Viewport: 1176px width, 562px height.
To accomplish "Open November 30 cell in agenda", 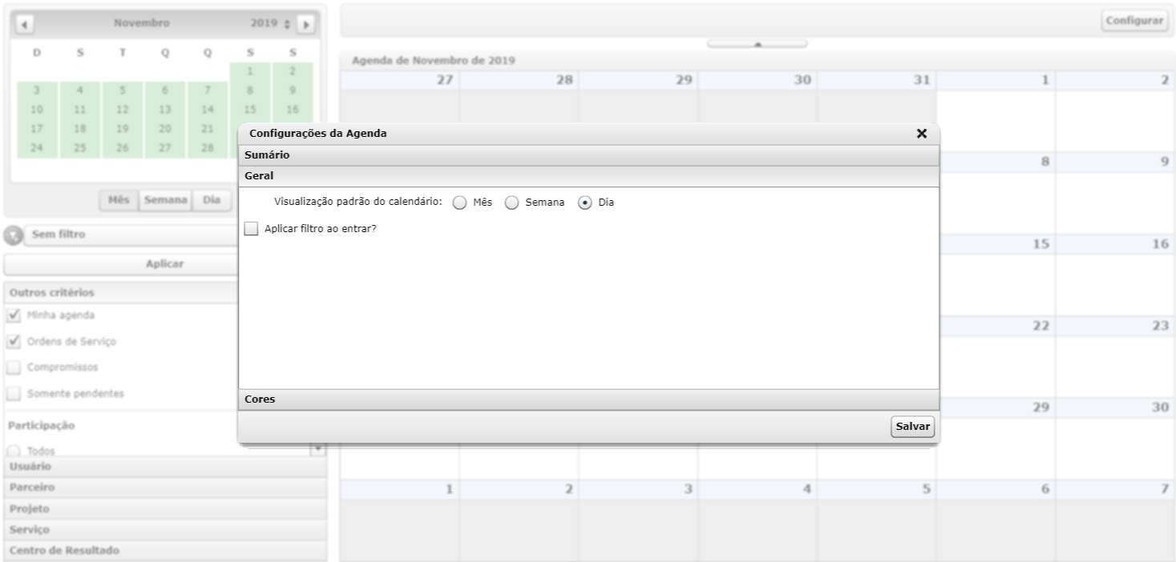I will click(1115, 438).
